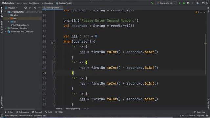Screen dimensions: 210x118
Task: Click StartingPoint.kt in navigation breadcrumb
Action: click(x=64, y=3)
